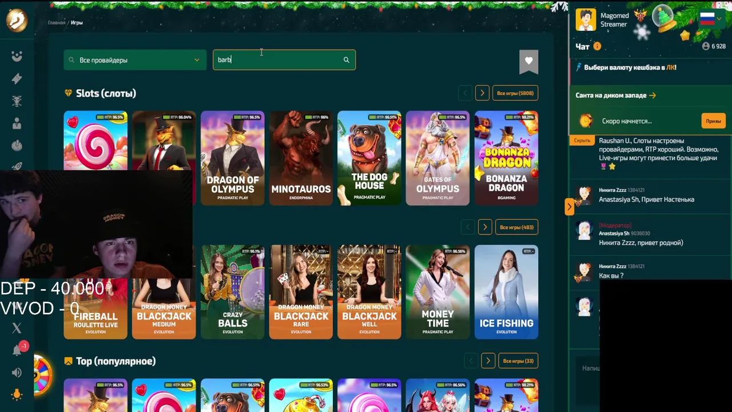
Task: Click the Игры breadcrumb
Action: [77, 23]
